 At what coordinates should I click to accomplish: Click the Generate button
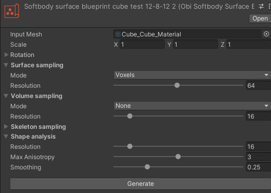tap(141, 184)
